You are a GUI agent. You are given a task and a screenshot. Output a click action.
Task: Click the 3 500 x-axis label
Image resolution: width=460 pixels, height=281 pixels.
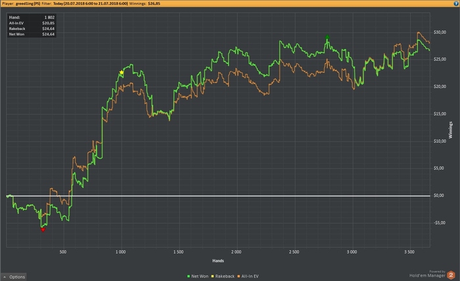(409, 252)
